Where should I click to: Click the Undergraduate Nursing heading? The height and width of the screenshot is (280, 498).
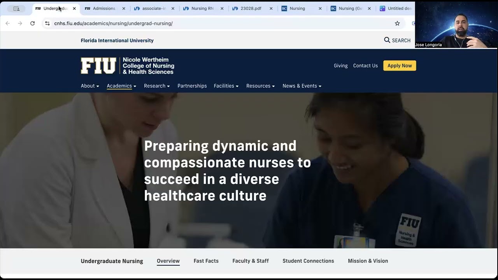click(x=112, y=261)
